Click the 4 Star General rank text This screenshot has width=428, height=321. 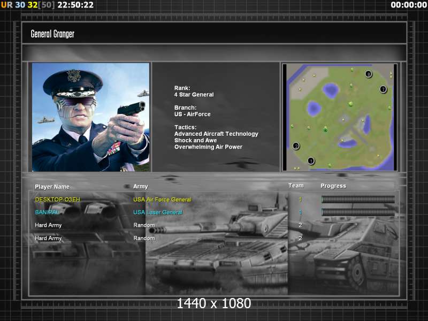[194, 95]
